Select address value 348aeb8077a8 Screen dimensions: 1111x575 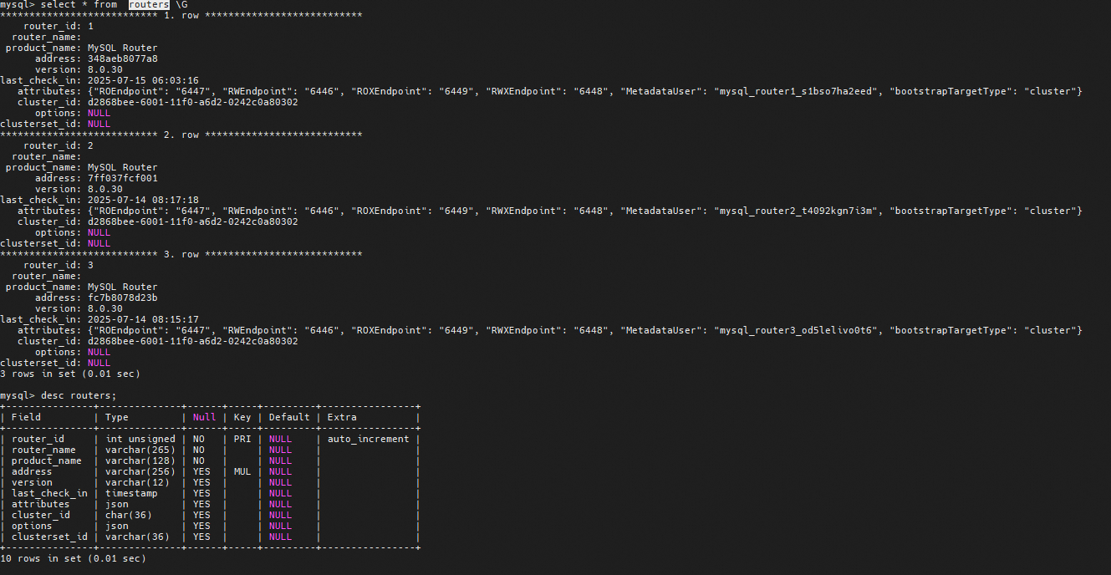point(123,59)
